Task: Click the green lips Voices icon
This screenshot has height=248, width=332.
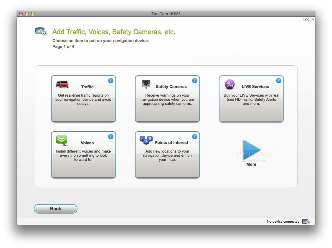Action: (62, 140)
